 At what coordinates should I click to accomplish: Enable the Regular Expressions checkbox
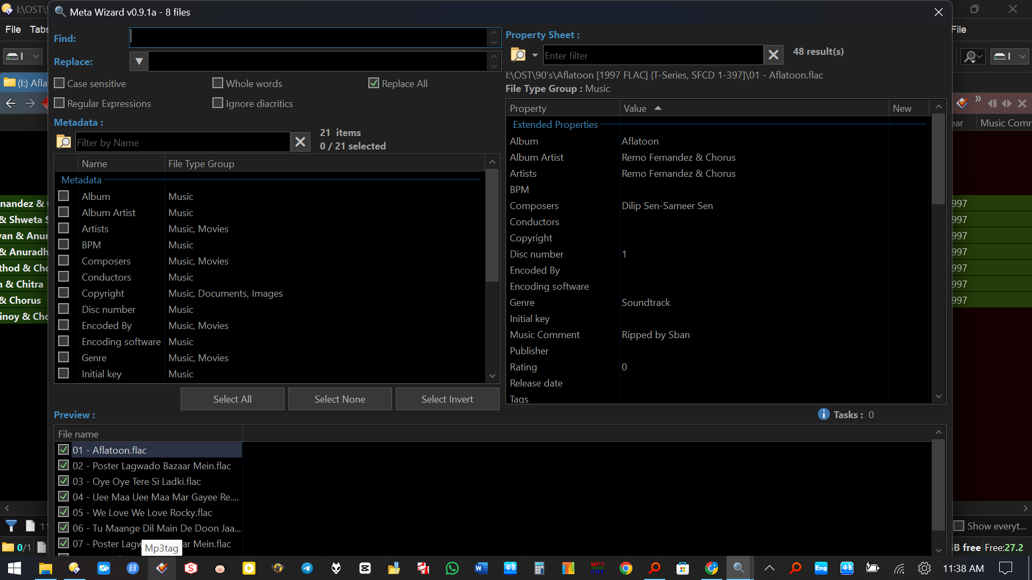tap(60, 103)
